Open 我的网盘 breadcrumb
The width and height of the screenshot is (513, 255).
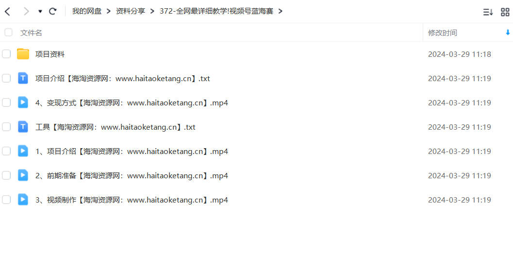coord(87,12)
